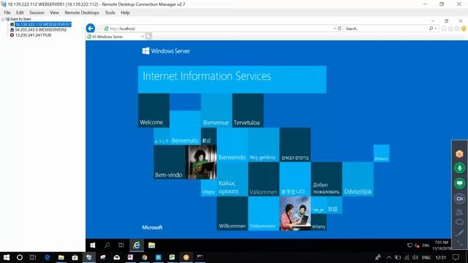Click the Internet Information Services banner
Screen dimensions: 468x263
point(232,80)
